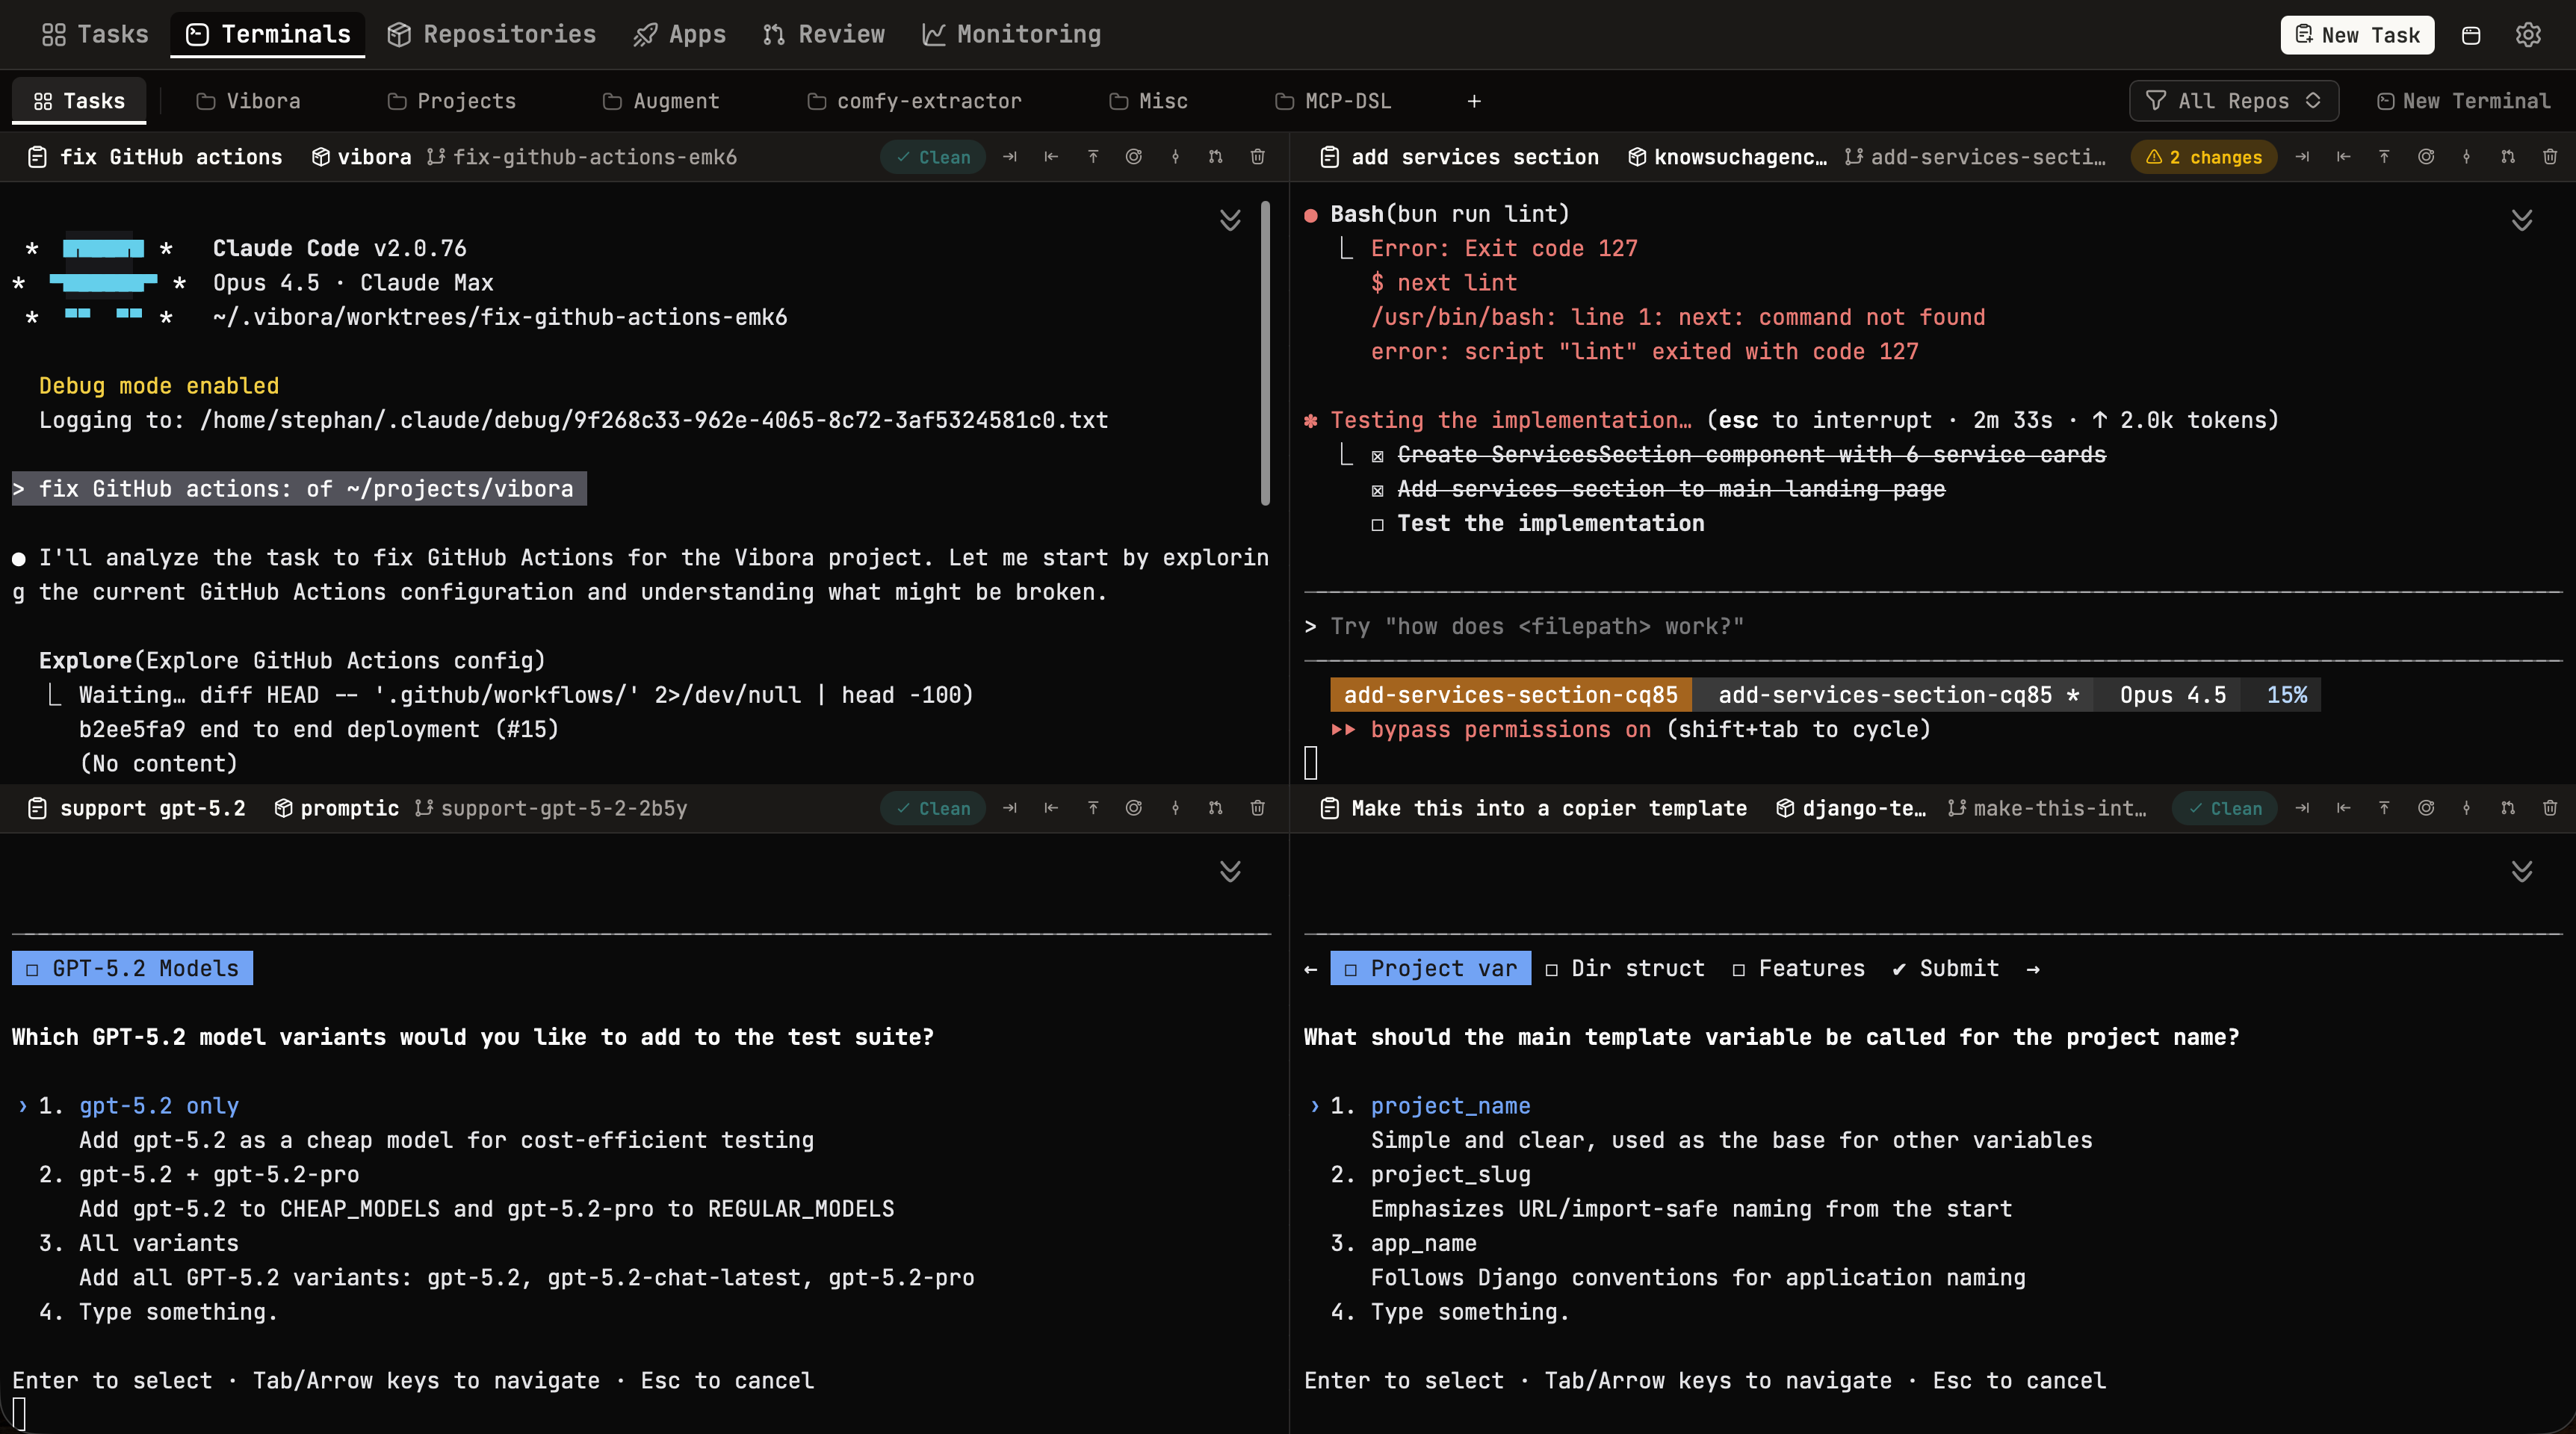2576x1434 pixels.
Task: Click the right-arrow-to-bar icon in add services section header
Action: pos(2302,157)
